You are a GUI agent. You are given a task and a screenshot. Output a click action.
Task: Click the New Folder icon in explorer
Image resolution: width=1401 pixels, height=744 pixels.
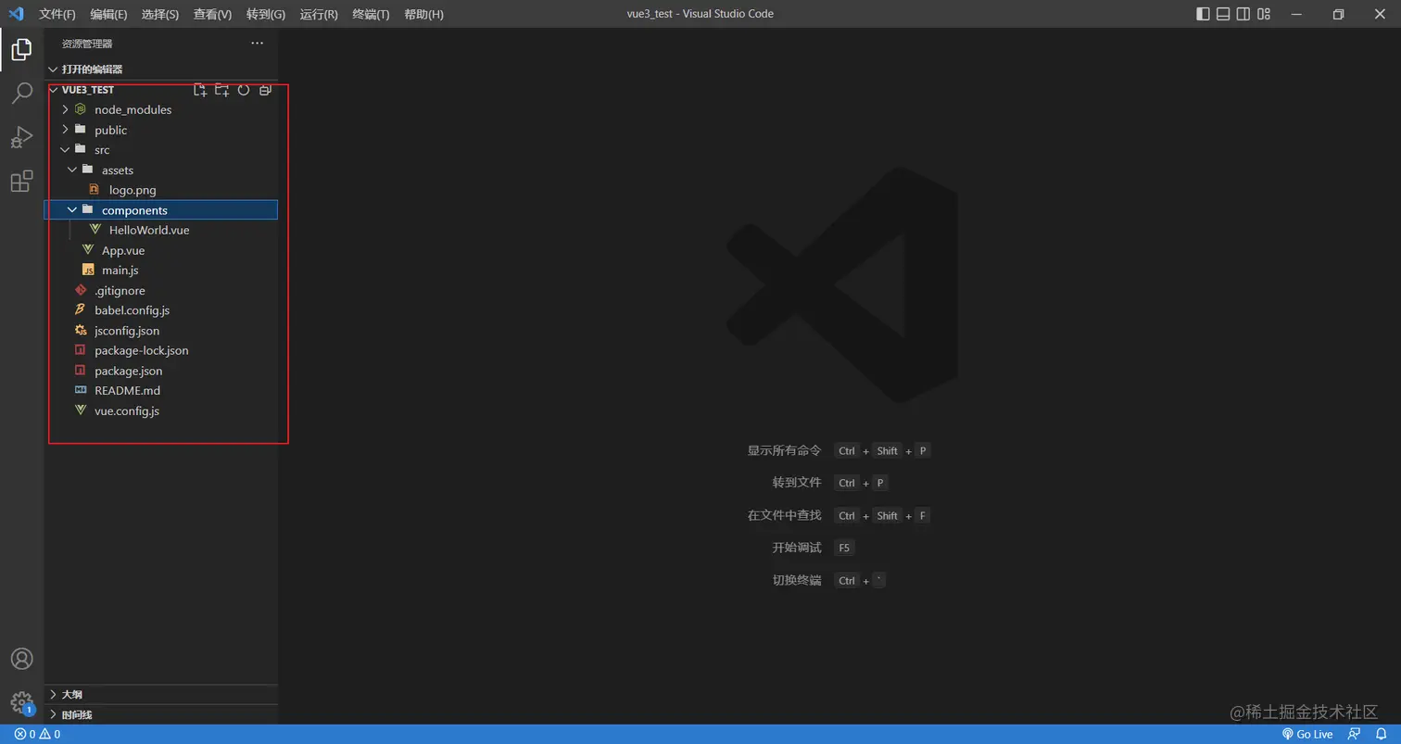(221, 90)
